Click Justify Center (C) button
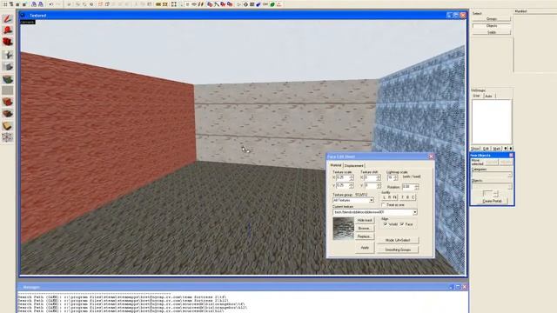This screenshot has width=557, height=313. pos(413,197)
